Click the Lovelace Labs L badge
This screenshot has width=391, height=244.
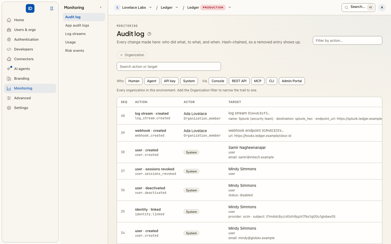point(118,8)
